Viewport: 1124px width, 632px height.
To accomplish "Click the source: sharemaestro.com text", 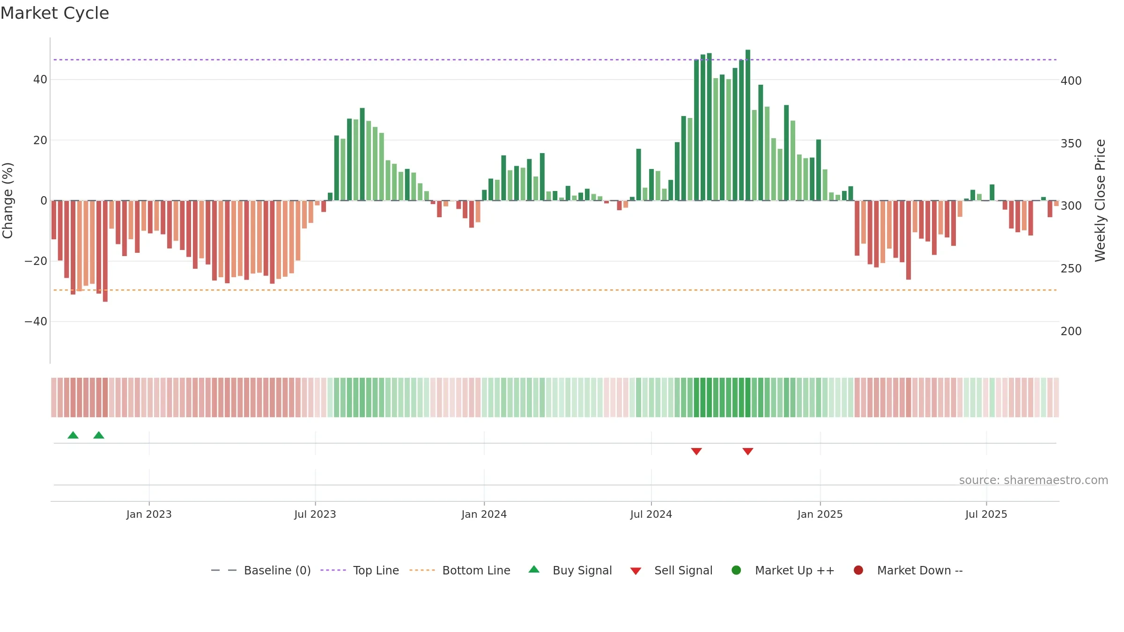I will [1034, 480].
